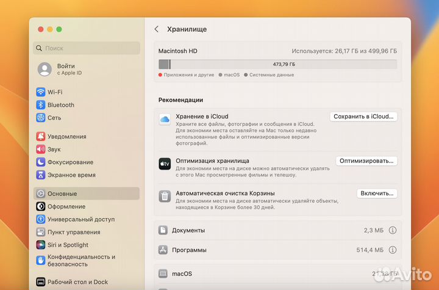Open info for Программы
Image resolution: width=439 pixels, height=290 pixels.
click(393, 250)
